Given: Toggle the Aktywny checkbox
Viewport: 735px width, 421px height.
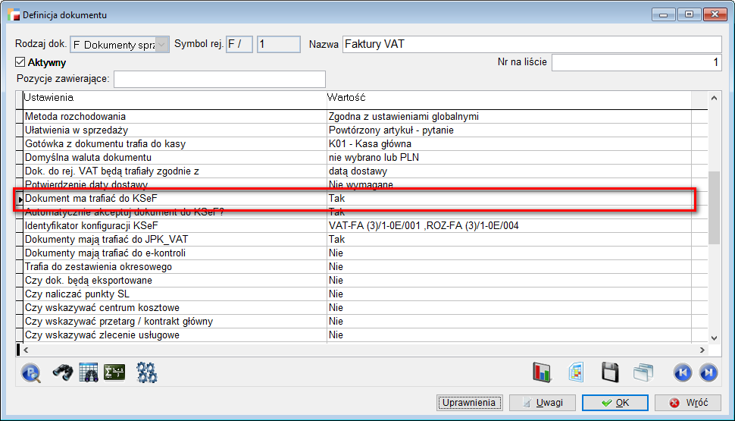Looking at the screenshot, I should pyautogui.click(x=20, y=63).
